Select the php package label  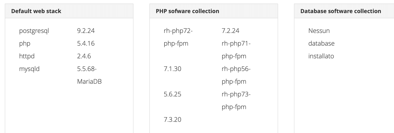click(x=25, y=44)
